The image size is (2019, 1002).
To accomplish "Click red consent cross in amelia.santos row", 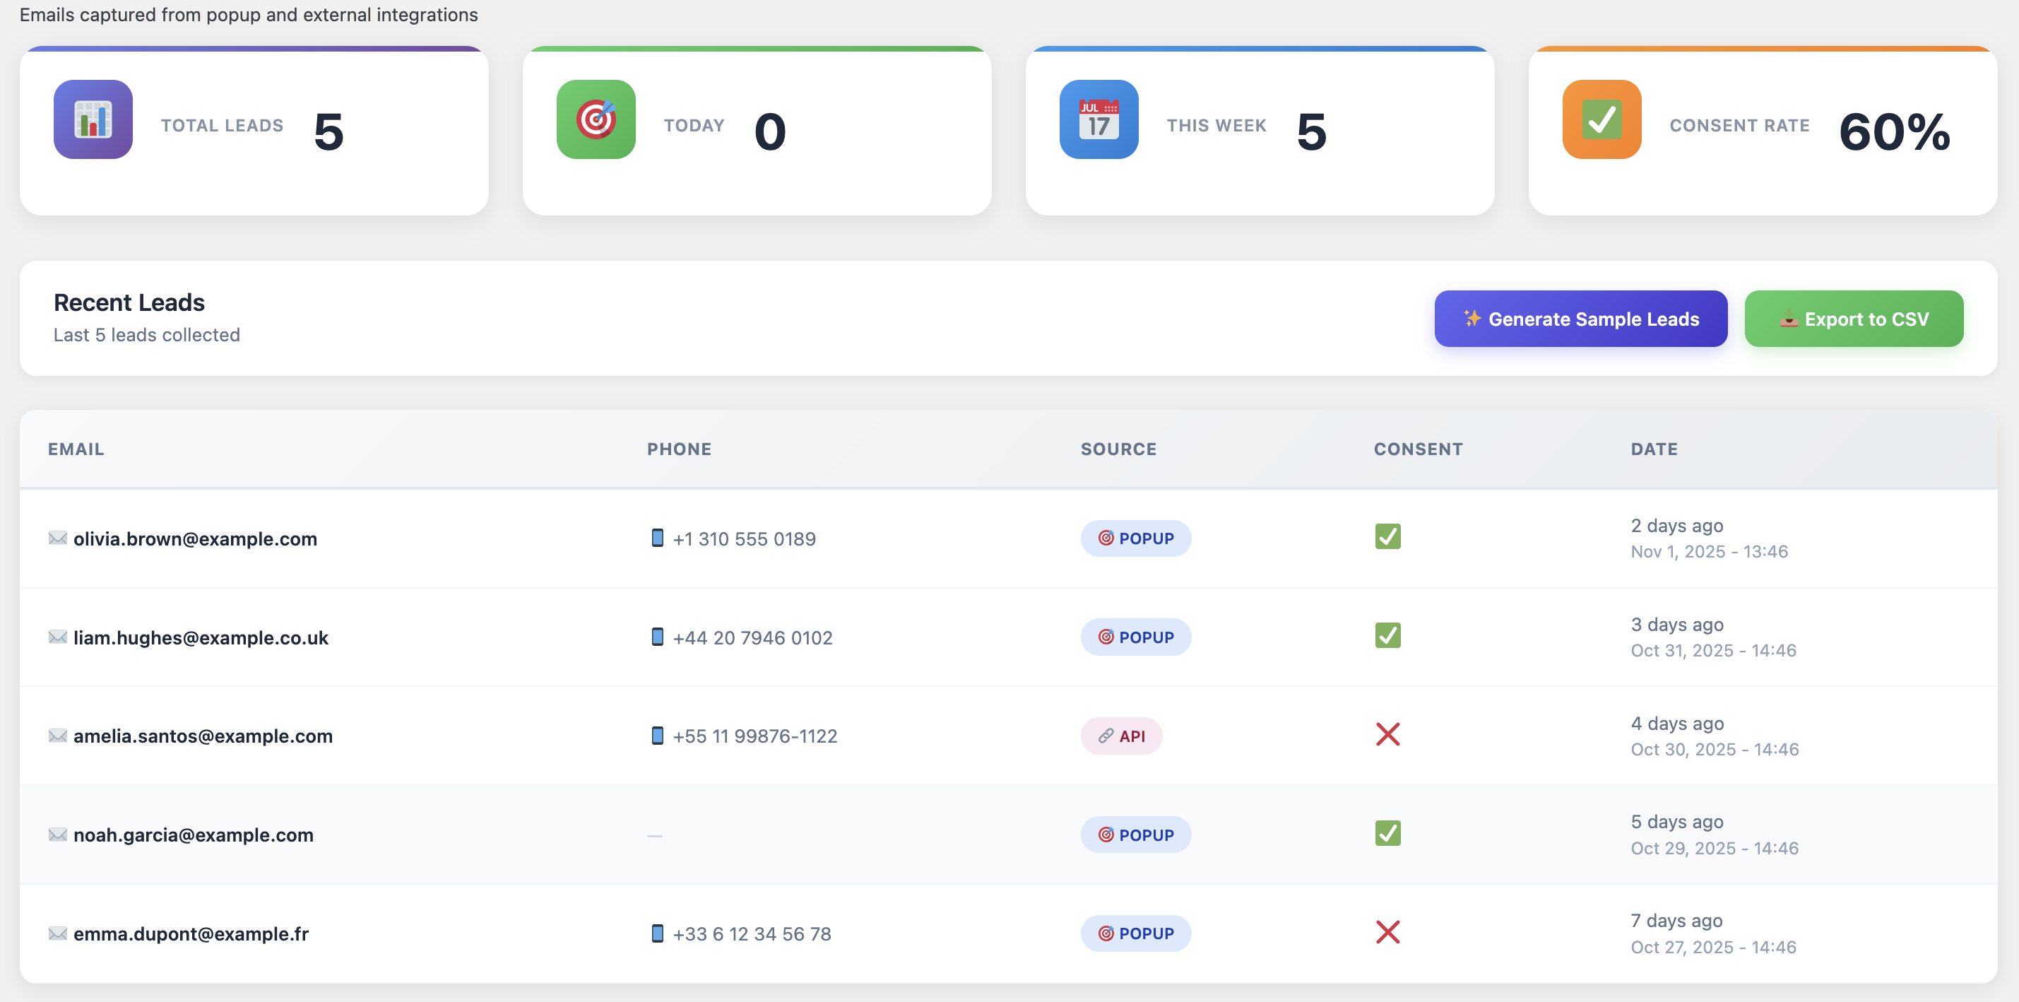I will [1387, 735].
